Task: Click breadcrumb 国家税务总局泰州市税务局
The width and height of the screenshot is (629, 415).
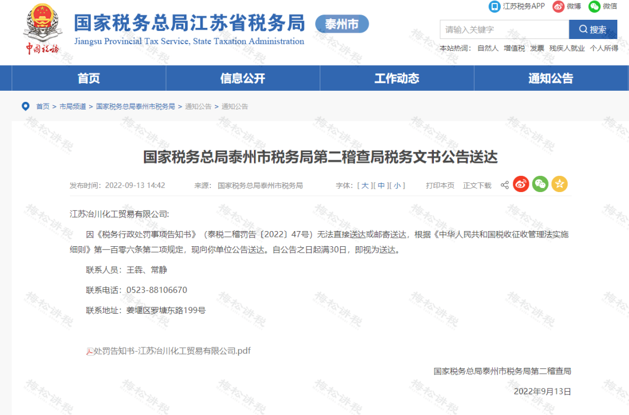Action: pos(136,107)
